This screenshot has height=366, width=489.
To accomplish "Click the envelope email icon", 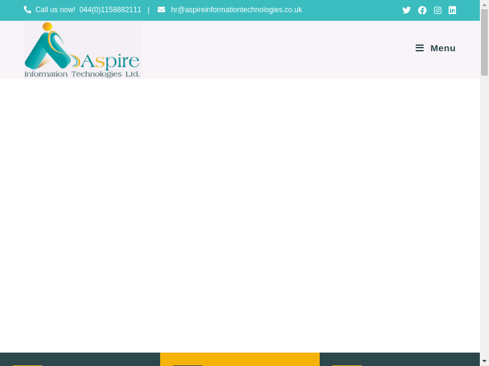I will 161,10.
